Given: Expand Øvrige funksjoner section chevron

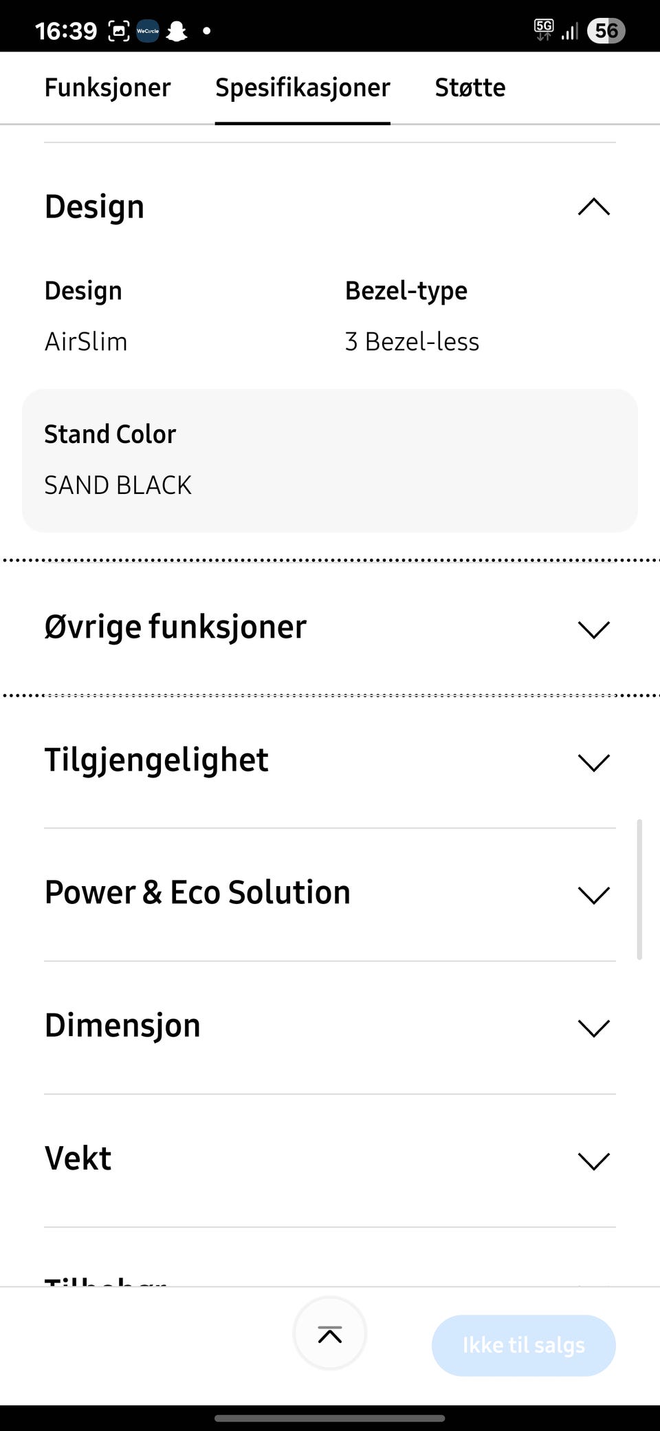Looking at the screenshot, I should click(594, 629).
